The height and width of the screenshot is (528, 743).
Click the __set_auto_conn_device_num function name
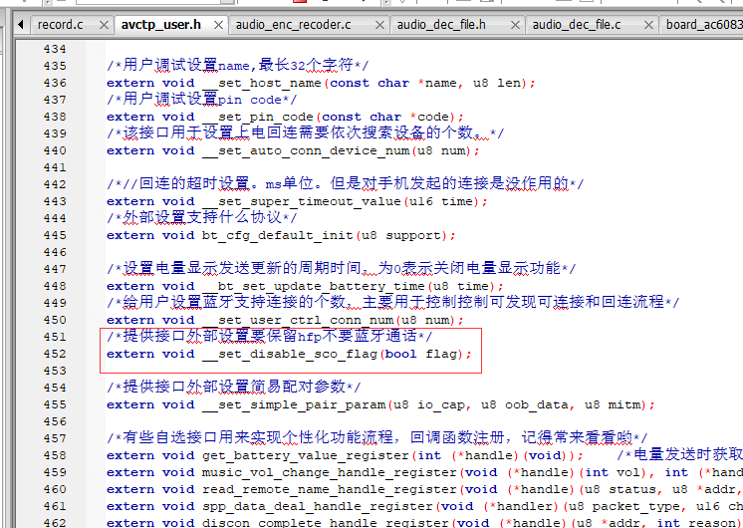coord(306,151)
